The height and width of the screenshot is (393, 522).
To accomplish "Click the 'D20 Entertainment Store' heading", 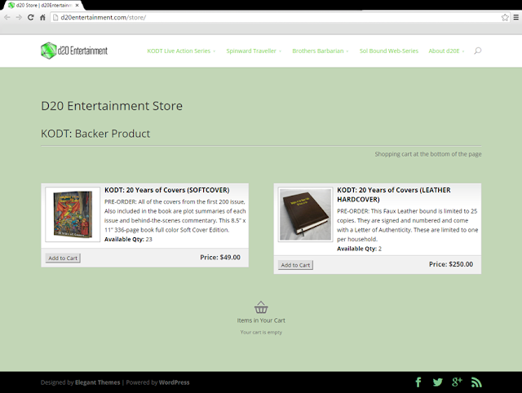I will pos(112,106).
